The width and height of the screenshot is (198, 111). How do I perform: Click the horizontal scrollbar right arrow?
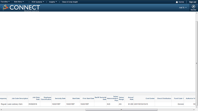194,110
